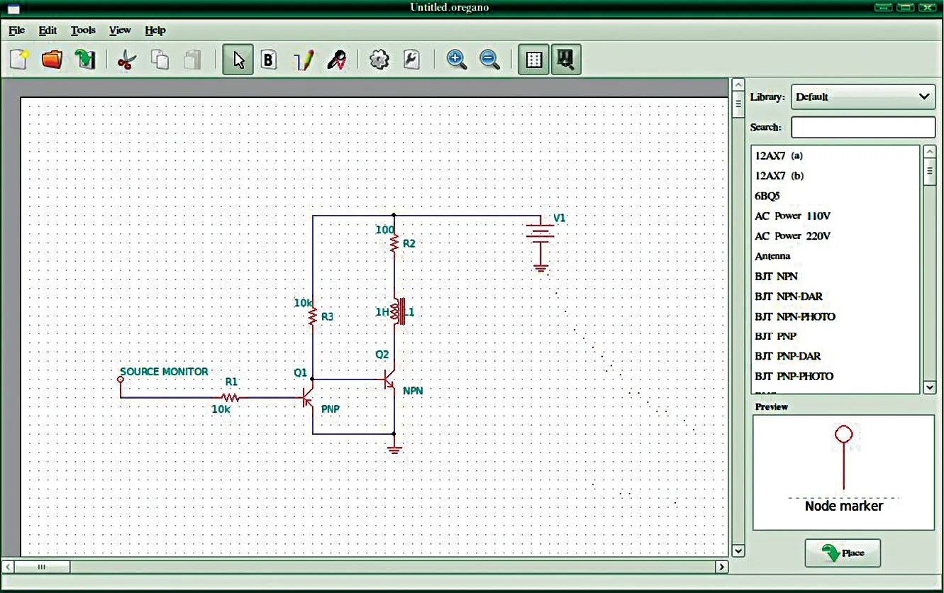
Task: Click the part Search field
Action: pyautogui.click(x=863, y=127)
